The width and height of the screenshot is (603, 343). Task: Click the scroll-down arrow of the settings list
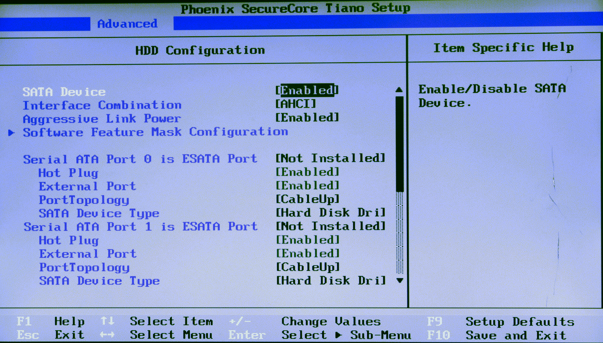(x=400, y=280)
